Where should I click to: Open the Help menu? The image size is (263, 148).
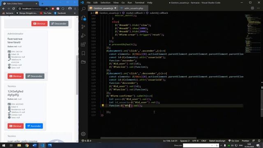[150, 3]
